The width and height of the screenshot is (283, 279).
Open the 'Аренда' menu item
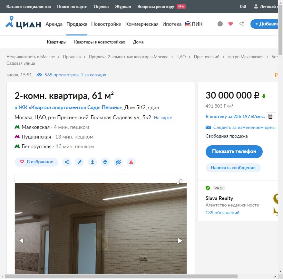point(54,24)
